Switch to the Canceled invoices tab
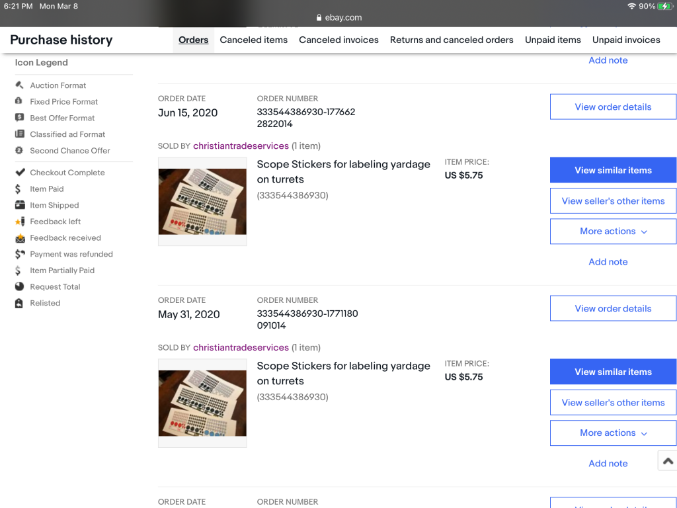 tap(338, 40)
